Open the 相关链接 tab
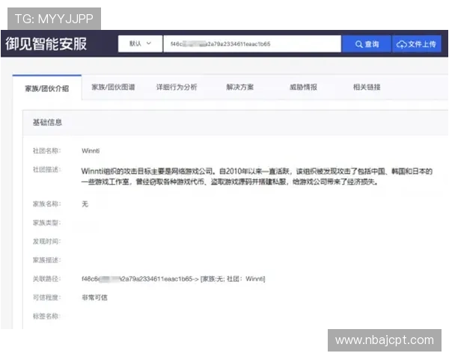This screenshot has width=449, height=359. (367, 88)
